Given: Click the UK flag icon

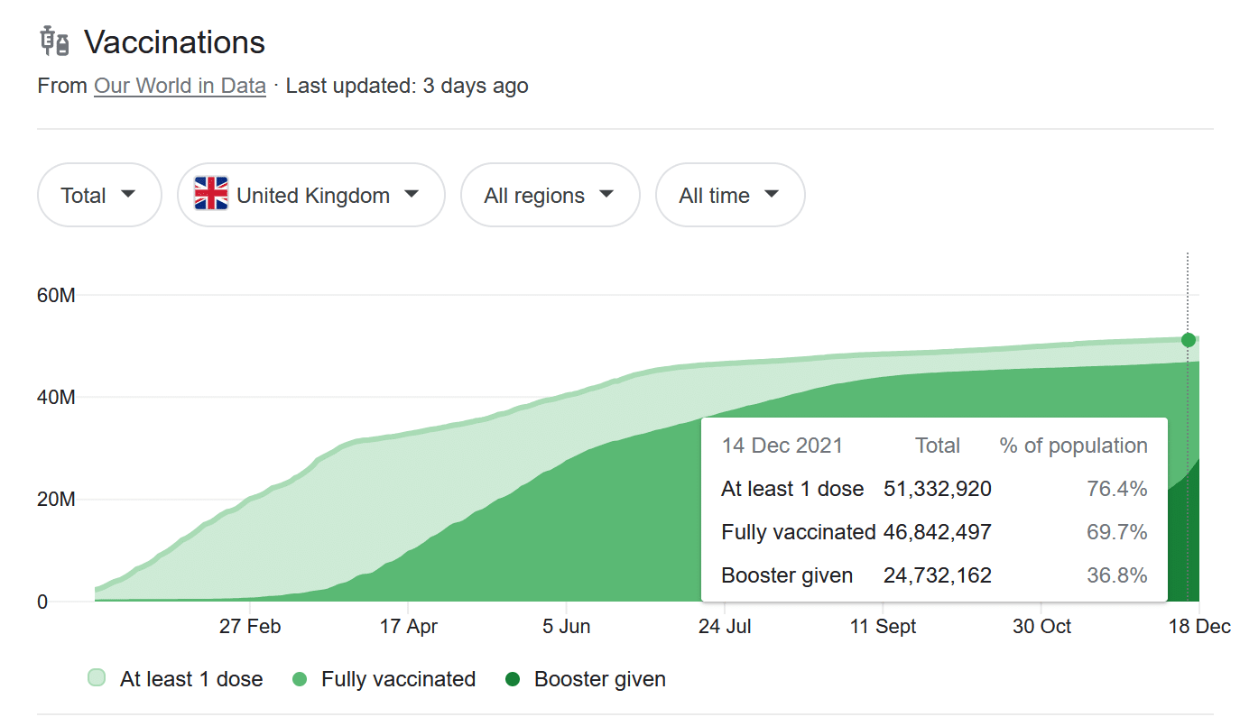Looking at the screenshot, I should 211,195.
